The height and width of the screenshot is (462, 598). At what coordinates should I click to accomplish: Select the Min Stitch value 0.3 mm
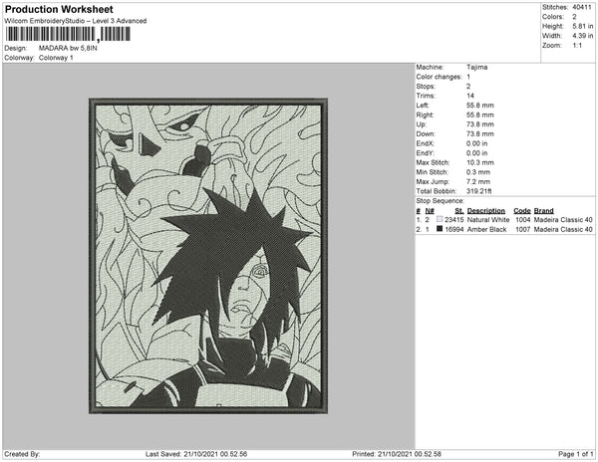pyautogui.click(x=478, y=172)
